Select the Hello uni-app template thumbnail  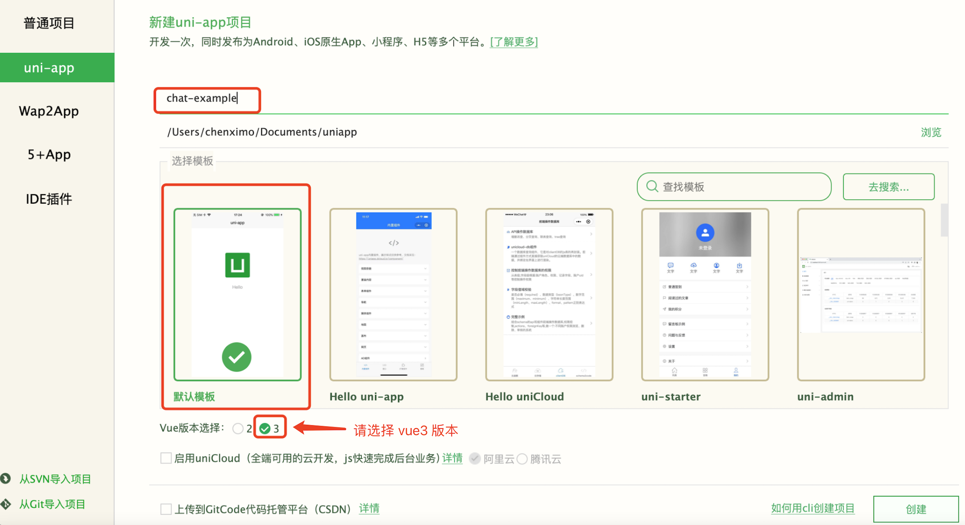point(393,294)
